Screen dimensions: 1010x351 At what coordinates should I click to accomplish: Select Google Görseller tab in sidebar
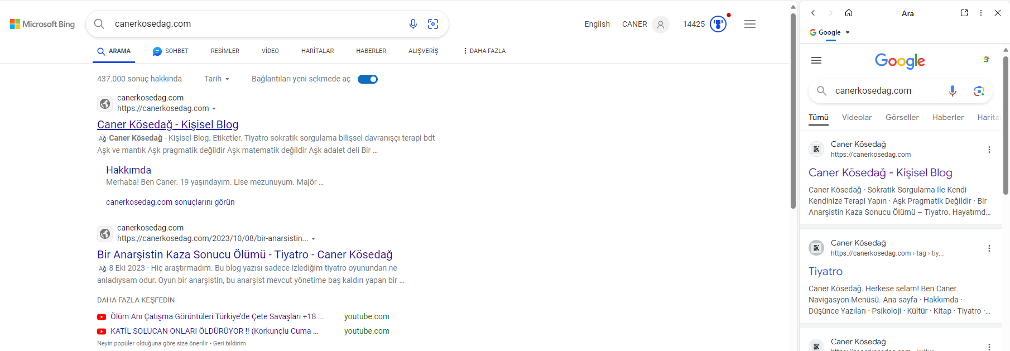pyautogui.click(x=902, y=117)
